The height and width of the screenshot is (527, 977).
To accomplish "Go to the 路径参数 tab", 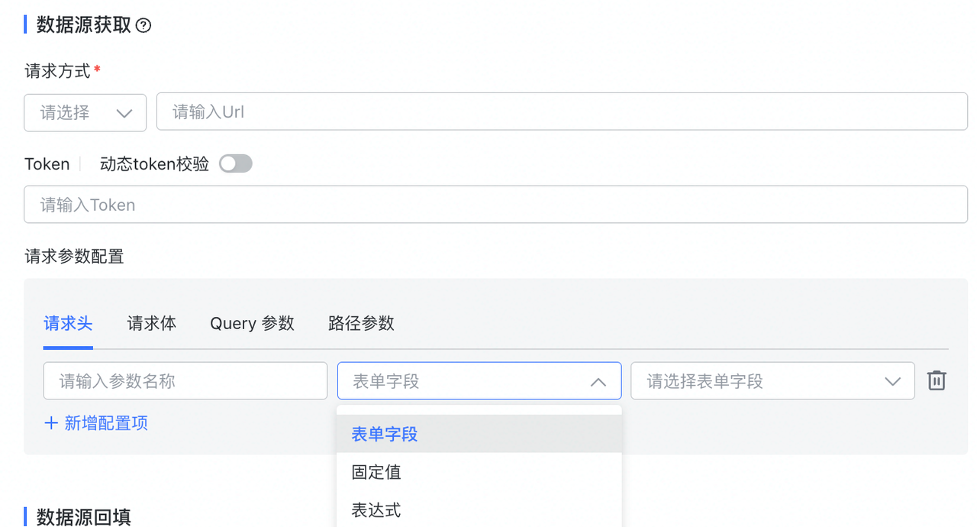I will point(361,323).
